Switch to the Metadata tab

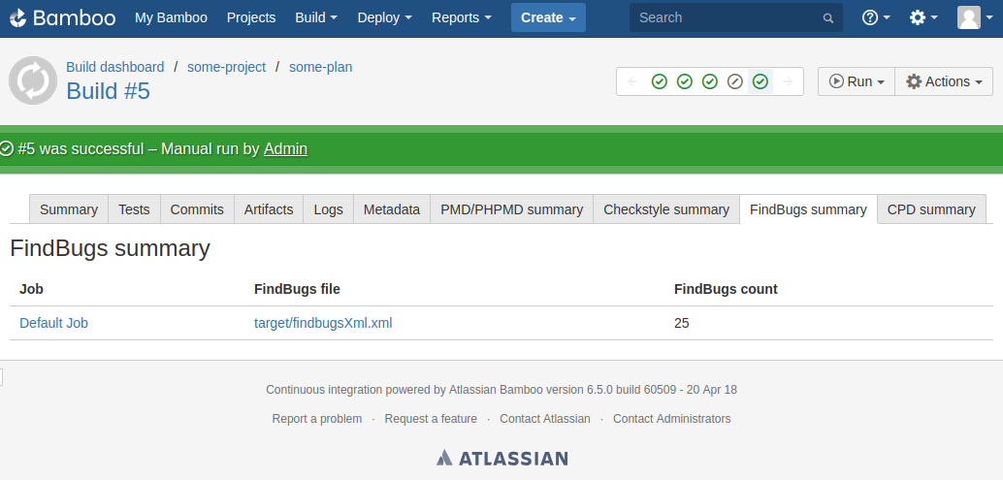[x=392, y=209]
